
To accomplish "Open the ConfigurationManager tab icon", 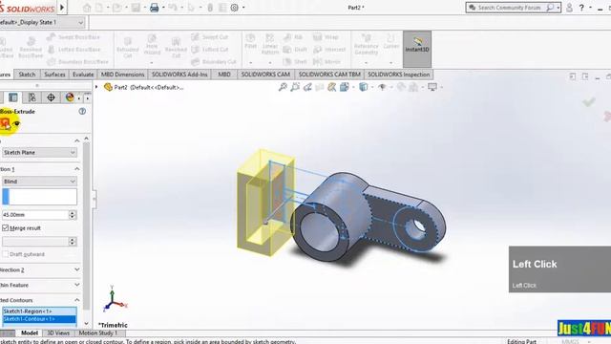I will pos(32,97).
